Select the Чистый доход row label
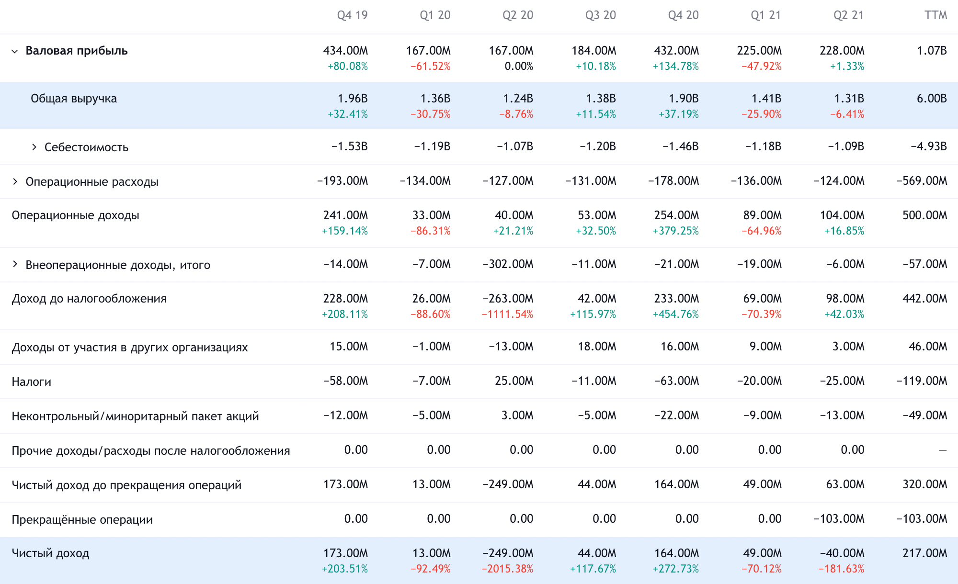 click(x=51, y=553)
